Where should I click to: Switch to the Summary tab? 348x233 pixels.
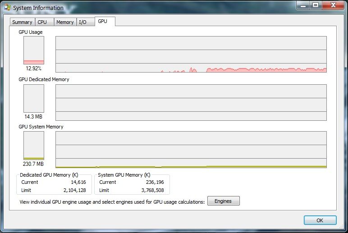(x=22, y=22)
